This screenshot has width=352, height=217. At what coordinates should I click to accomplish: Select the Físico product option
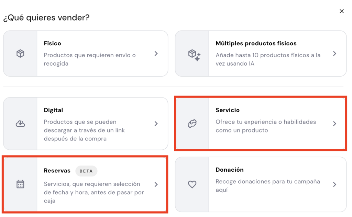point(86,53)
